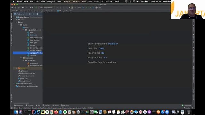Open the Event Log tab
The height and width of the screenshot is (115, 205).
click(186, 105)
